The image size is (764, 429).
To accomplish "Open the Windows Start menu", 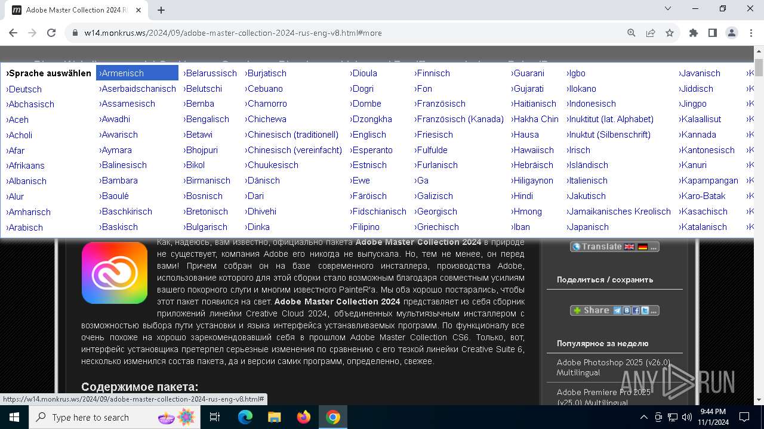I will 14,417.
